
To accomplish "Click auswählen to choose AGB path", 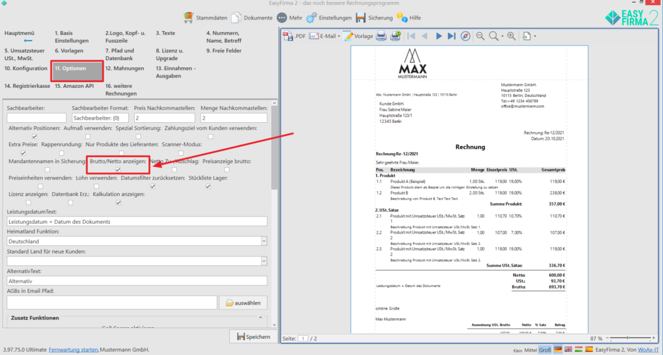I will point(243,303).
